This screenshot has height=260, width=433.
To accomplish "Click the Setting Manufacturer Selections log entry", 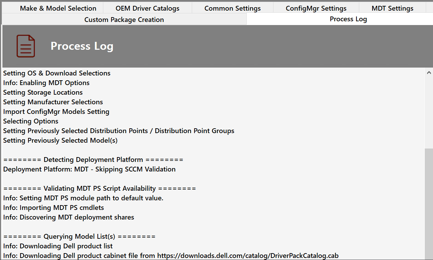I will pos(52,102).
